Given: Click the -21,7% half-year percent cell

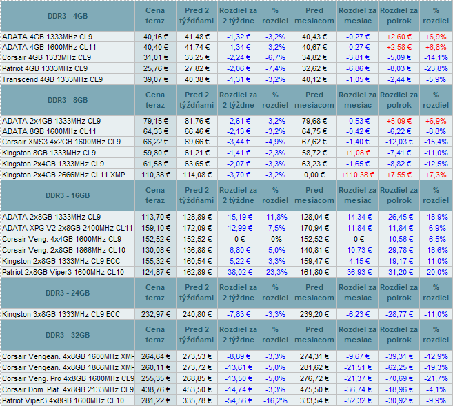Looking at the screenshot, I should pyautogui.click(x=436, y=378).
